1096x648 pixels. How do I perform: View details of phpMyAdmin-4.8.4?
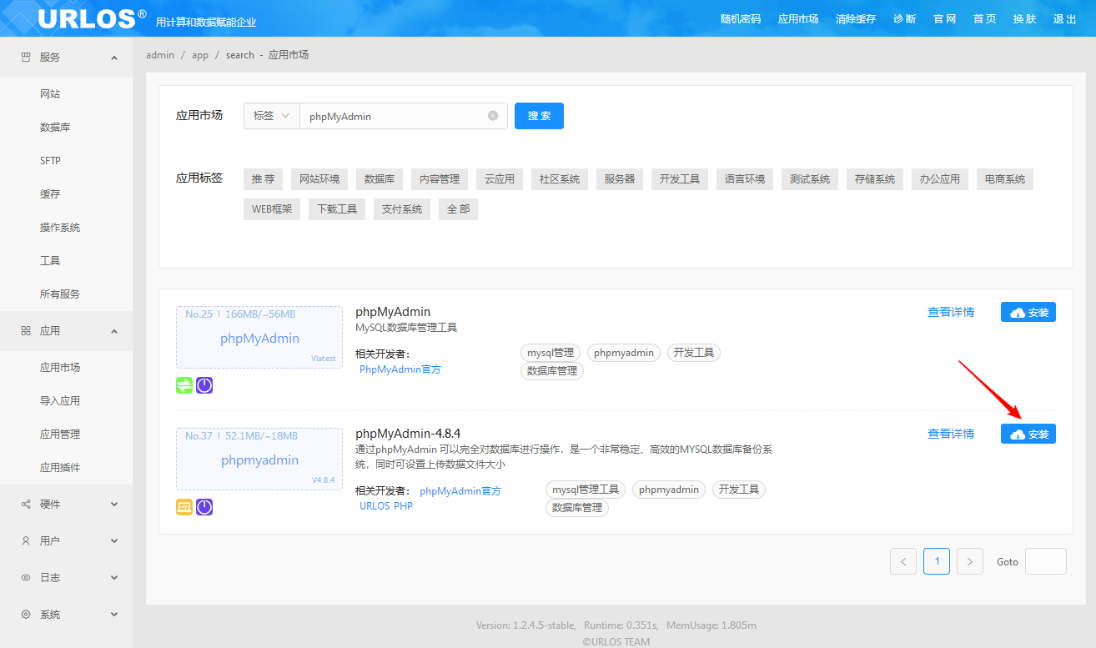[x=951, y=435]
